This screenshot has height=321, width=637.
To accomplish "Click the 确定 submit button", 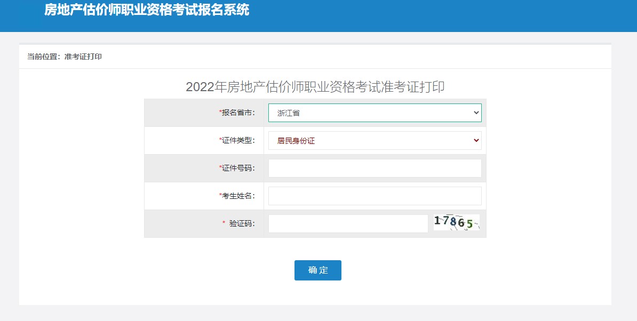I will pos(317,270).
